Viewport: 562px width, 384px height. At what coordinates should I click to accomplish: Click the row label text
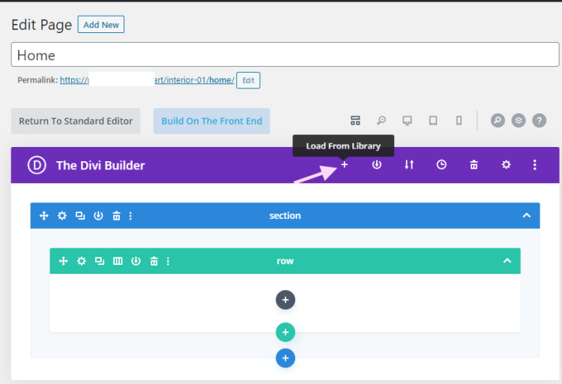(285, 261)
